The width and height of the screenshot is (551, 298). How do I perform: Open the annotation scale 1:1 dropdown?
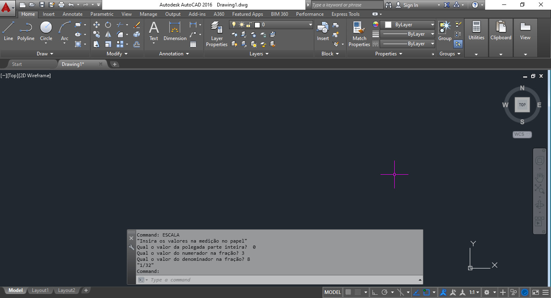(x=475, y=292)
